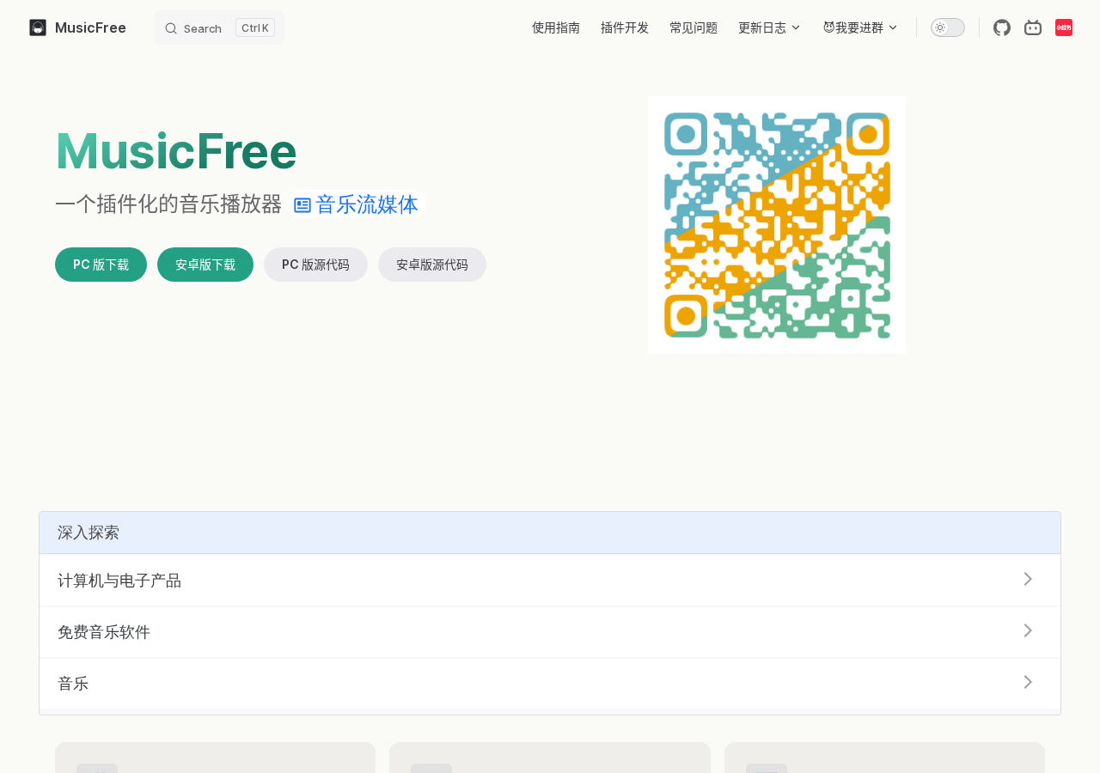
Task: Open the 常见问题 nav item
Action: 694,27
